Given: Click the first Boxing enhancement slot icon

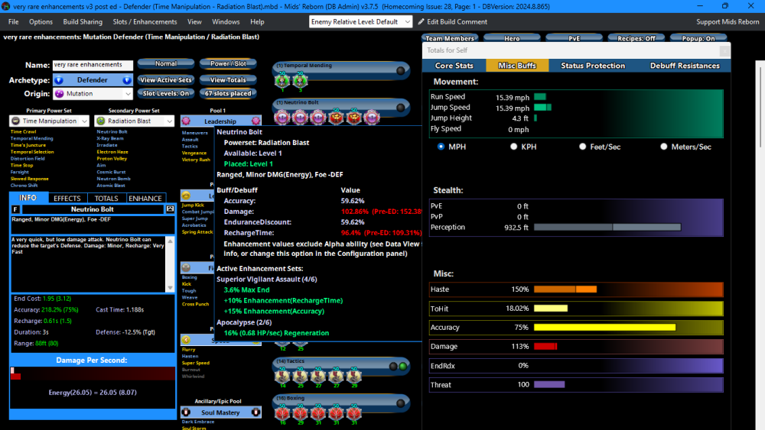Looking at the screenshot, I should (282, 412).
